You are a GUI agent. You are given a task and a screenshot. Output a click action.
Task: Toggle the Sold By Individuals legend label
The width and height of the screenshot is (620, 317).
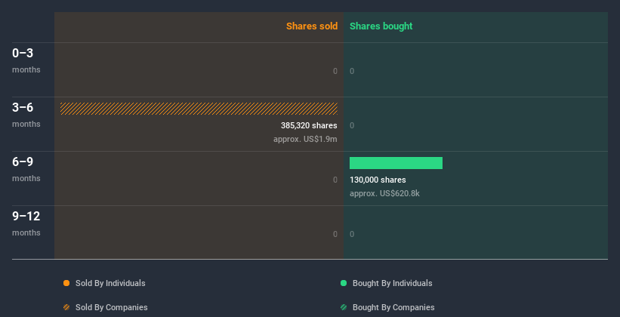click(110, 283)
